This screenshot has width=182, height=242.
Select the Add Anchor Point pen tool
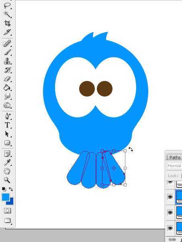coord(7,116)
